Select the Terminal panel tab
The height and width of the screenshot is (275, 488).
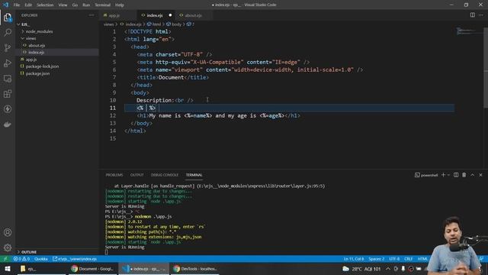(x=194, y=175)
